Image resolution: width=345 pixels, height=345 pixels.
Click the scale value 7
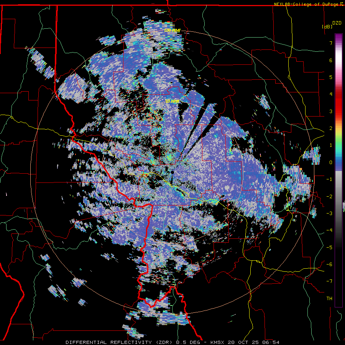(331, 43)
